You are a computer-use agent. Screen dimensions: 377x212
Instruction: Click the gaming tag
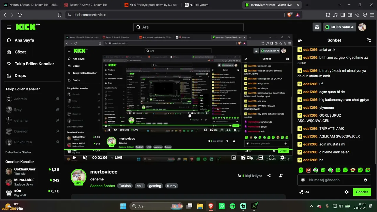[x=155, y=186]
